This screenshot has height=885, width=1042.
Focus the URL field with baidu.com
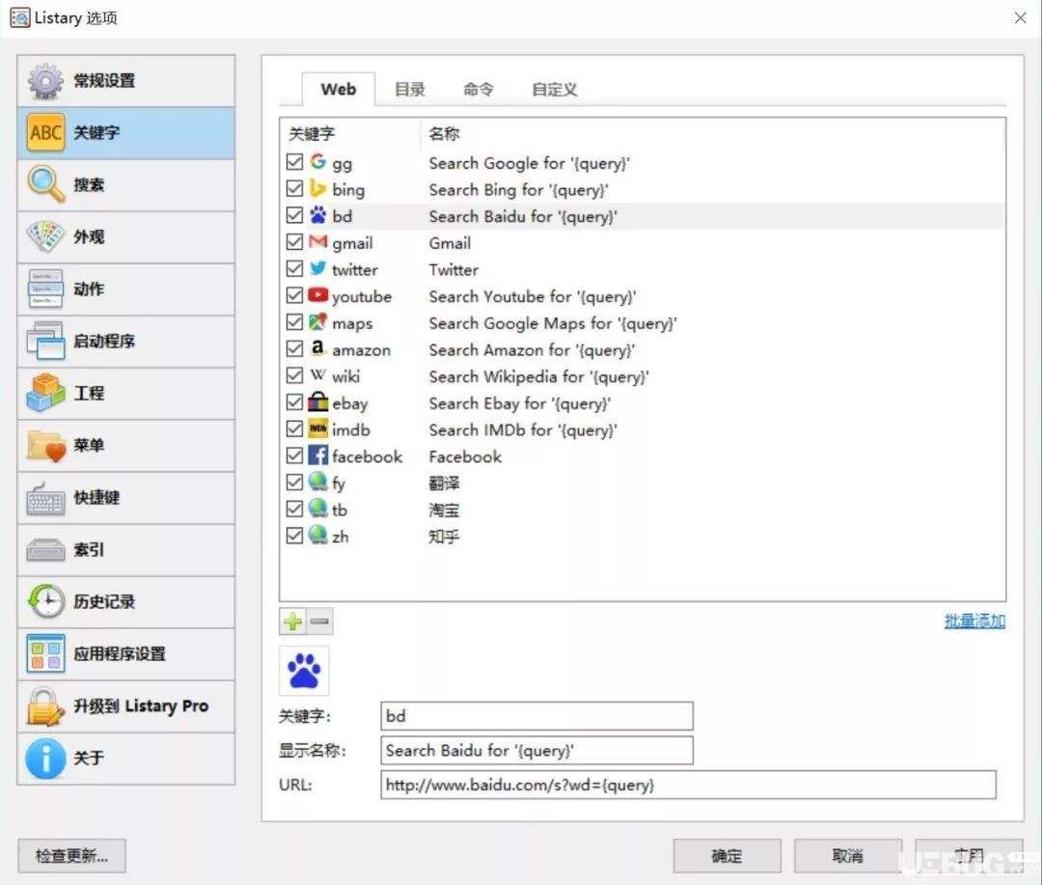point(689,786)
